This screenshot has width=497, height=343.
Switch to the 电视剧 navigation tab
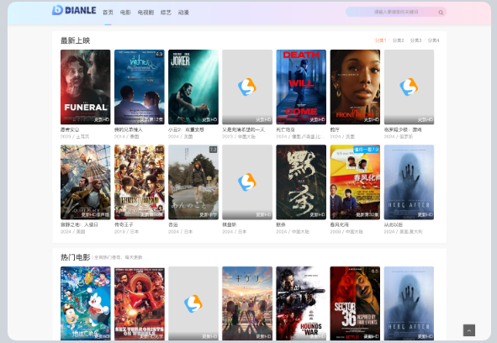(145, 13)
